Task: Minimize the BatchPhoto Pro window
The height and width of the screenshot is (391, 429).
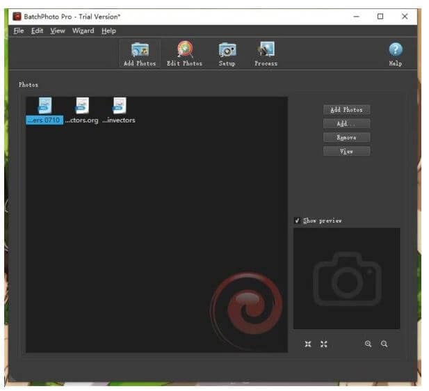Action: (357, 17)
